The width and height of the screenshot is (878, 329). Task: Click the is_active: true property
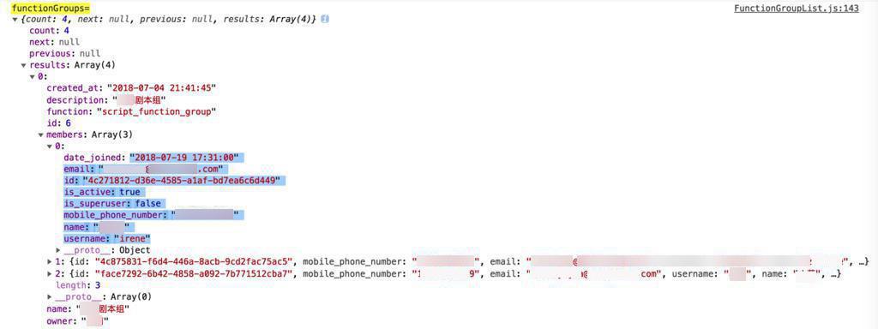[102, 192]
